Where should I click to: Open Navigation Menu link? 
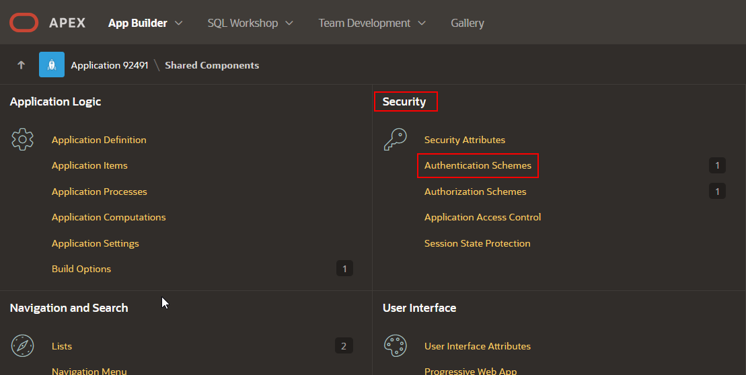89,371
